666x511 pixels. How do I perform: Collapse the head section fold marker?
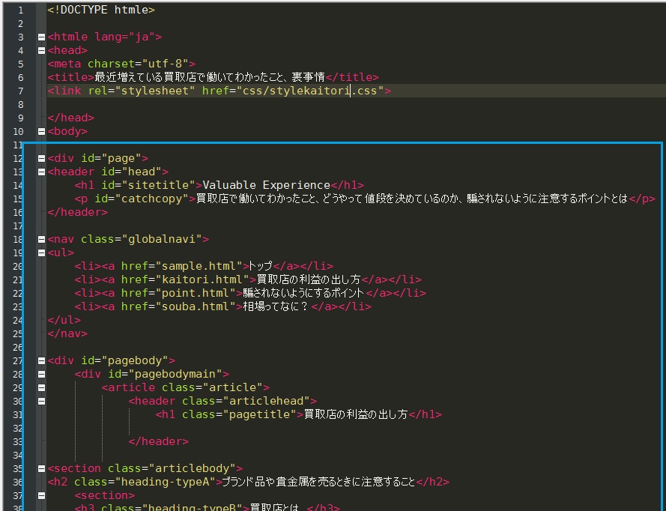coord(41,49)
